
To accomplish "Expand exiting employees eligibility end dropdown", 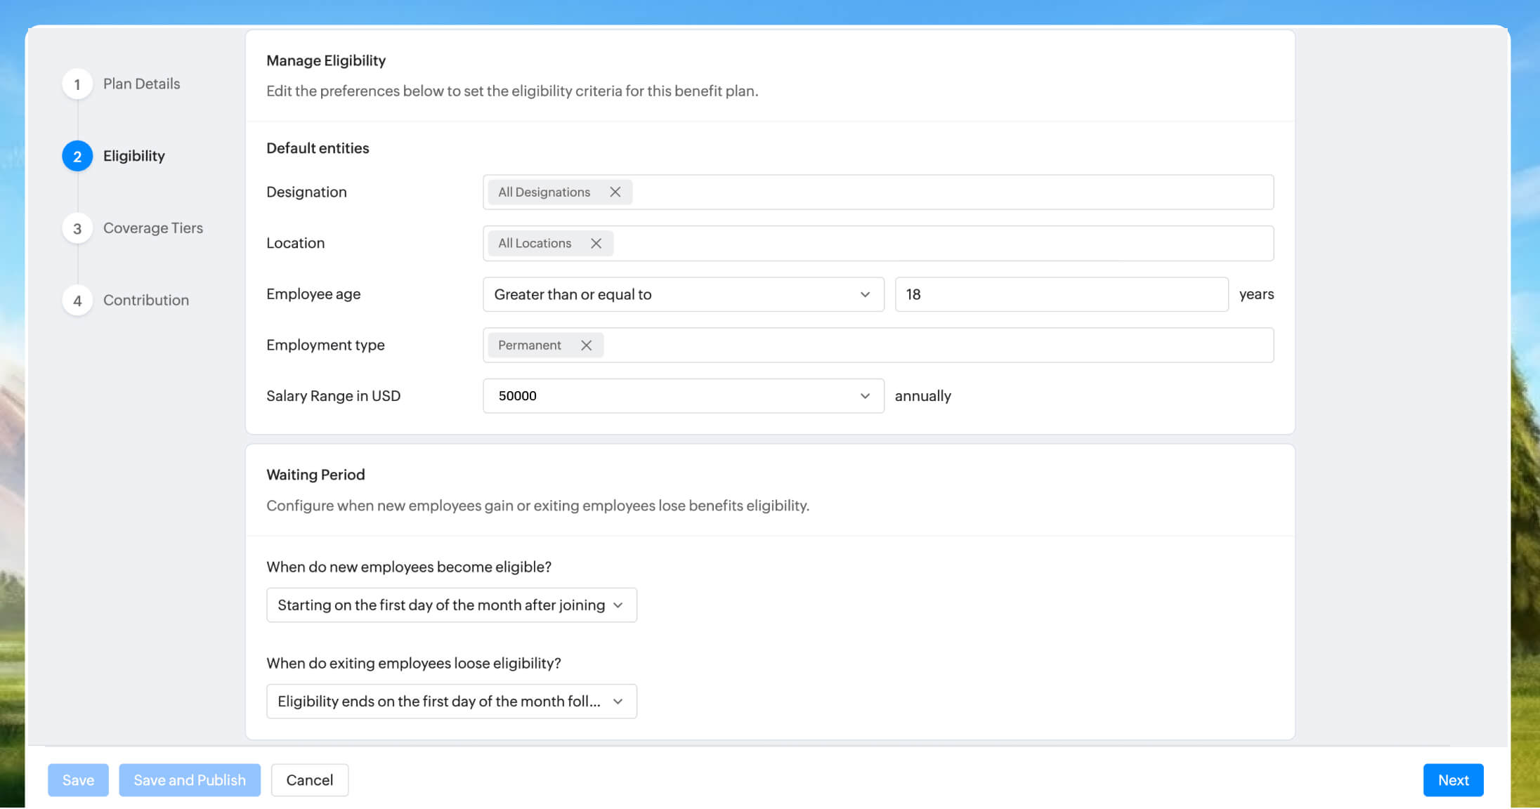I will tap(451, 701).
